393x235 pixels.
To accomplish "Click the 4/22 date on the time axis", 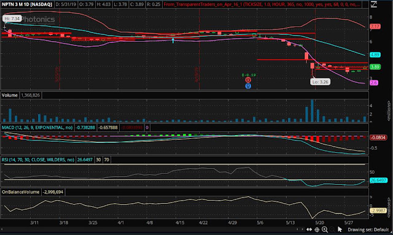I will point(203,223).
